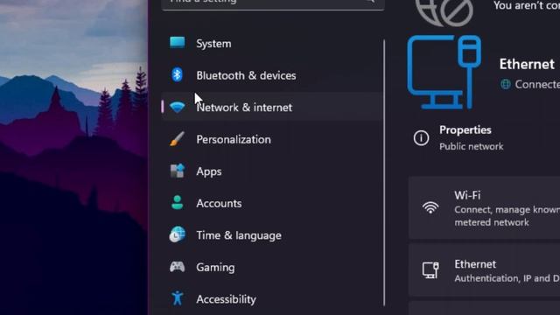Click the Personalization paintbrush icon
The height and width of the screenshot is (315, 560).
tap(177, 139)
